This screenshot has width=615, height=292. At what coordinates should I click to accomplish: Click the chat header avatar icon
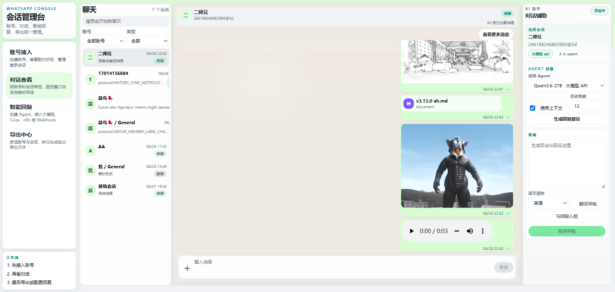(185, 15)
